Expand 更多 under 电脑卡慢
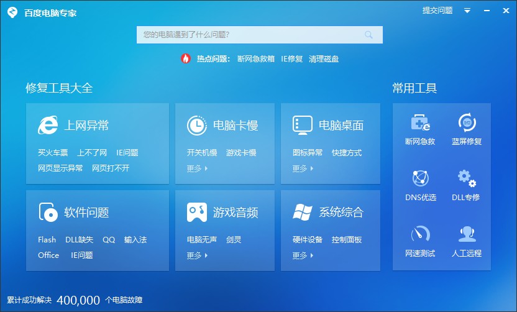The width and height of the screenshot is (517, 312). [197, 168]
